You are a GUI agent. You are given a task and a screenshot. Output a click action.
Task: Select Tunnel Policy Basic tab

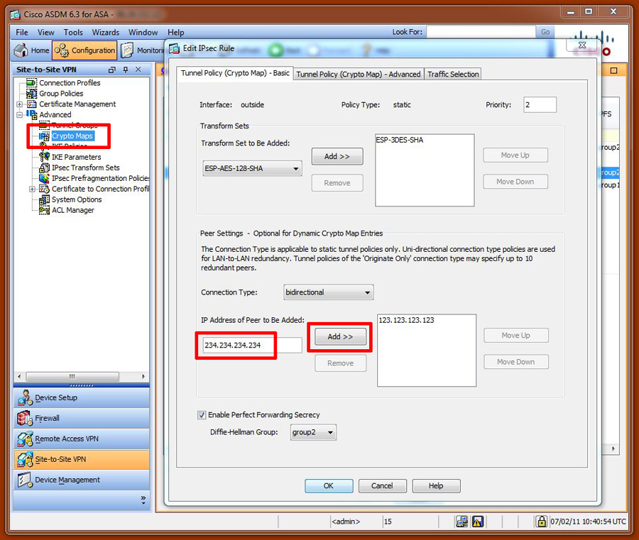235,73
